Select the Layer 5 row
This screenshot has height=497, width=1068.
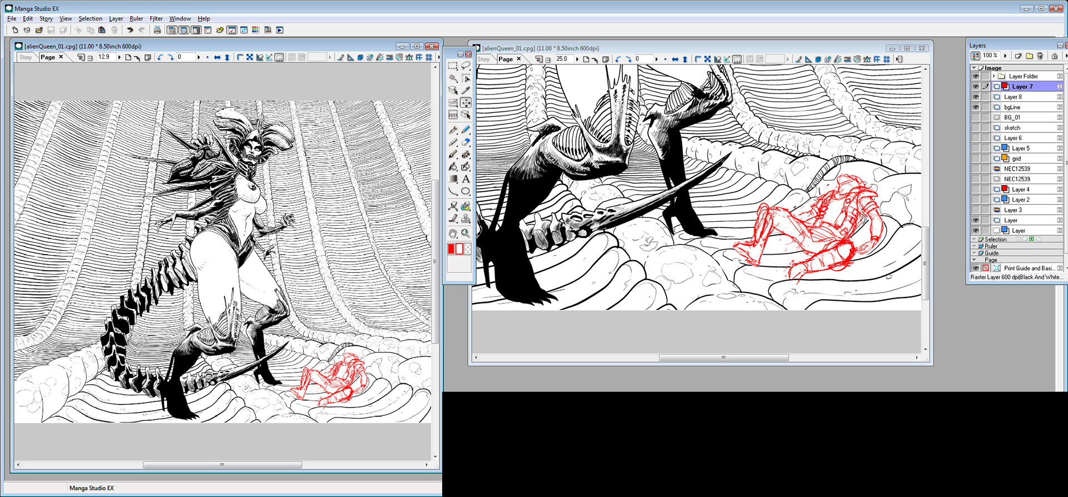pos(1027,148)
